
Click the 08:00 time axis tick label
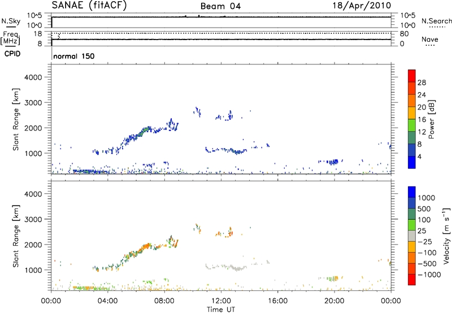164,301
